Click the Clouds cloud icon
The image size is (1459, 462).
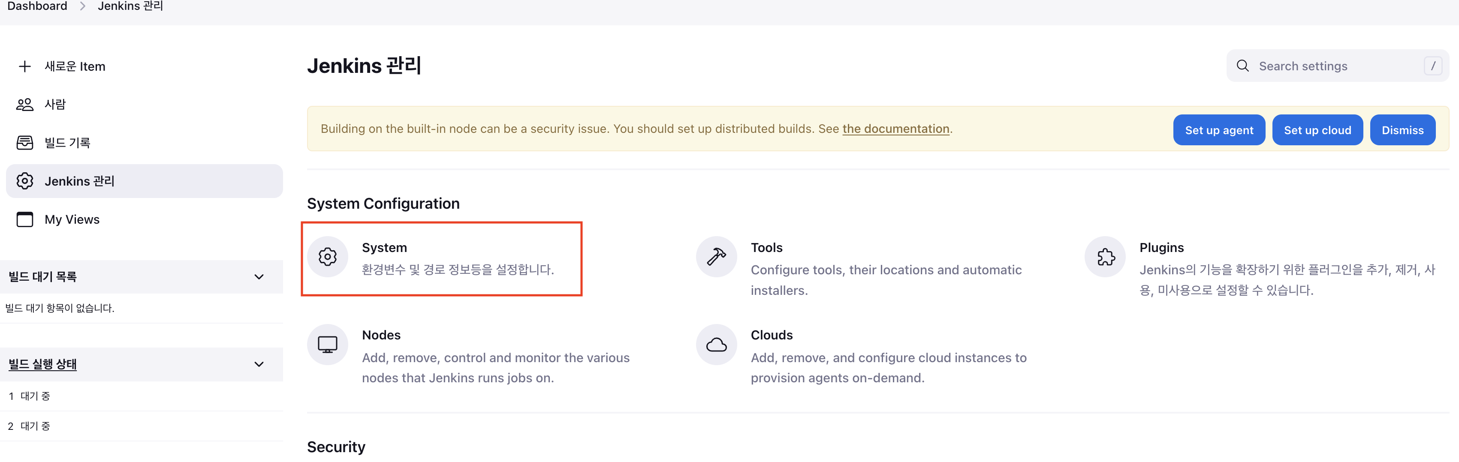coord(716,344)
